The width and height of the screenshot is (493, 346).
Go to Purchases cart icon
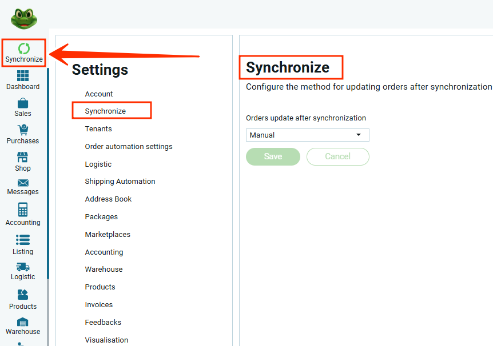(23, 130)
